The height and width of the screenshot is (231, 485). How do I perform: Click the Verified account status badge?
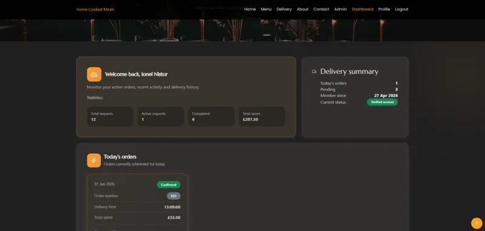[383, 102]
